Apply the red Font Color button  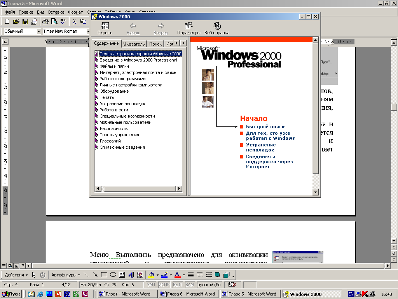point(178,274)
